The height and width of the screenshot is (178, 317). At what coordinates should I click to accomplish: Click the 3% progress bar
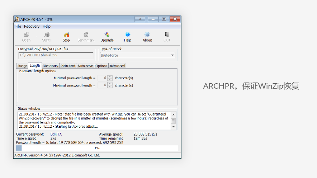97,148
